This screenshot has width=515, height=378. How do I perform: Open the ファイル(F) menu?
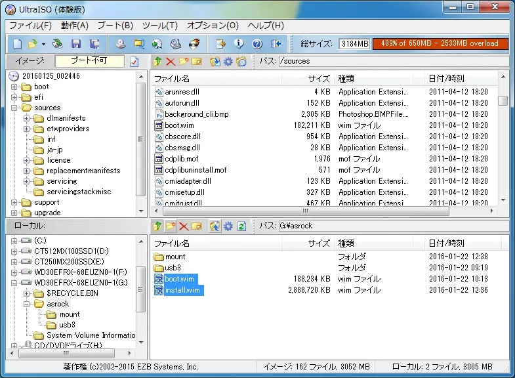pos(31,26)
